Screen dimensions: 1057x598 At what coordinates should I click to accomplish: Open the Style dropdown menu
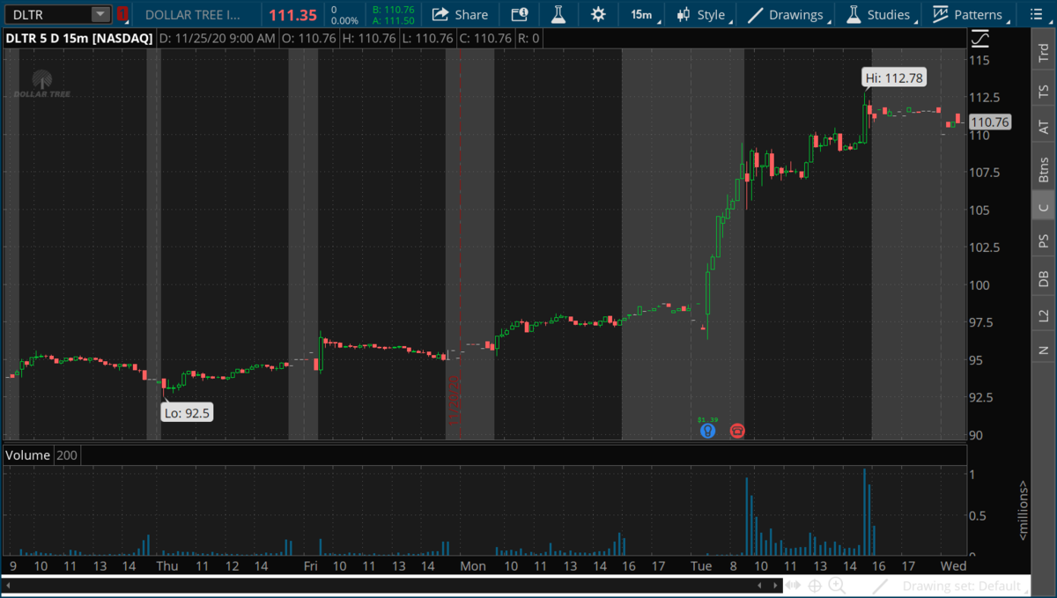(x=702, y=14)
